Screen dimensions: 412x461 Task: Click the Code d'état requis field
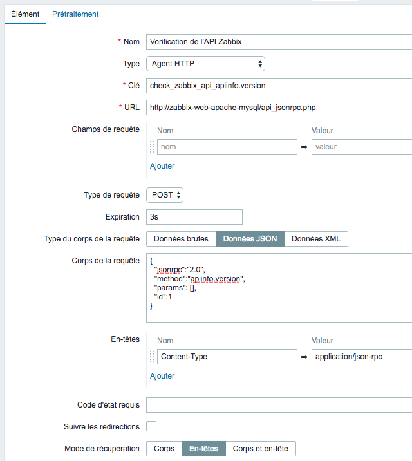[279, 405]
